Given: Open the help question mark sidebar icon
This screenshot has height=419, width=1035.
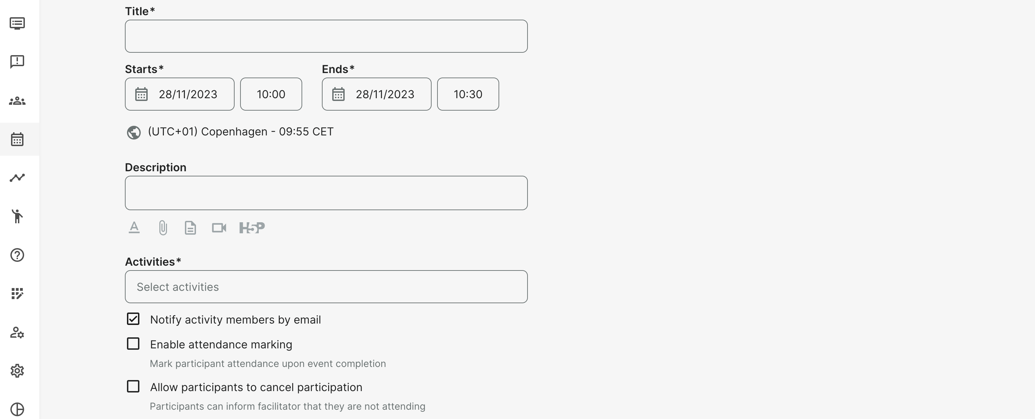Looking at the screenshot, I should click(17, 255).
